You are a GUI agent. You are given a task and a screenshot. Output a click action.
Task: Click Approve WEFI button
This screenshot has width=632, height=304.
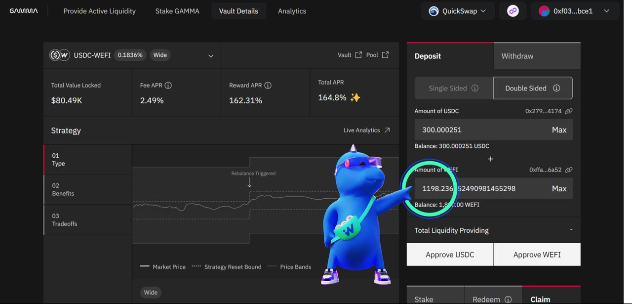pos(537,255)
